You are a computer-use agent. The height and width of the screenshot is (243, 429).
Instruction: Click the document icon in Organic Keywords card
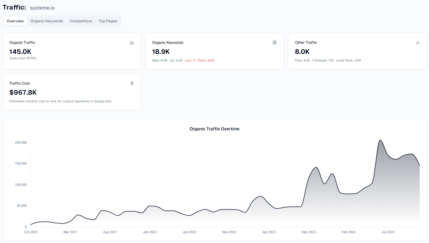[274, 42]
